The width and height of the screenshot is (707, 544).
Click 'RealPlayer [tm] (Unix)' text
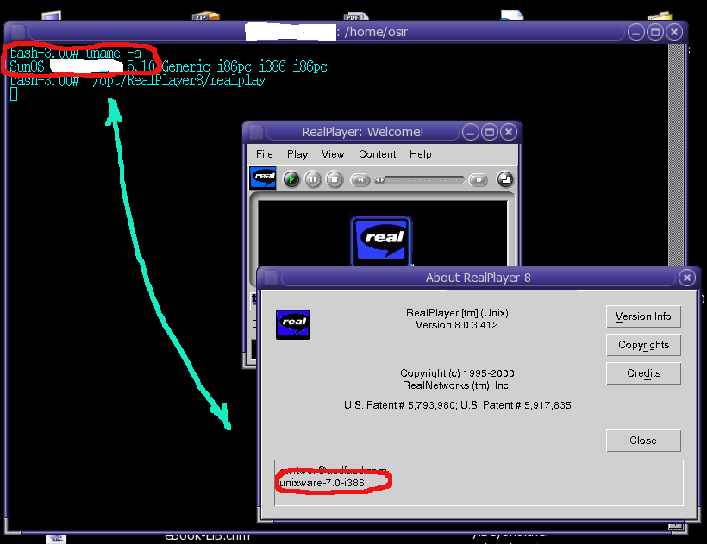coord(457,313)
